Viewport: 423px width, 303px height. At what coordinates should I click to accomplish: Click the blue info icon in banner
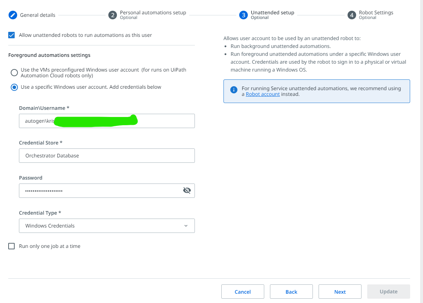click(x=234, y=90)
